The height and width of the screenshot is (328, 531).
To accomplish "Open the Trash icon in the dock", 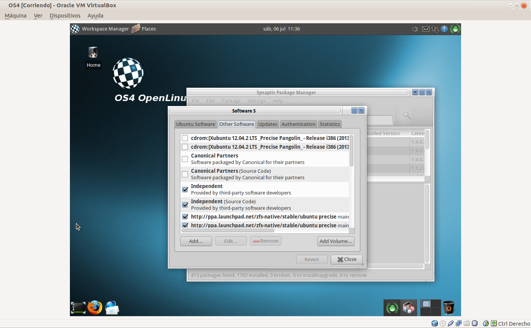I will pos(448,307).
